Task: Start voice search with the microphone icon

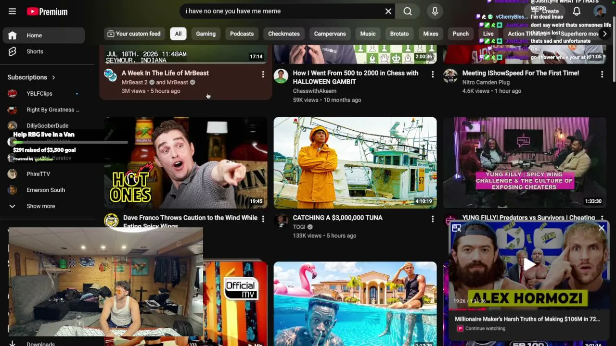Action: point(435,11)
